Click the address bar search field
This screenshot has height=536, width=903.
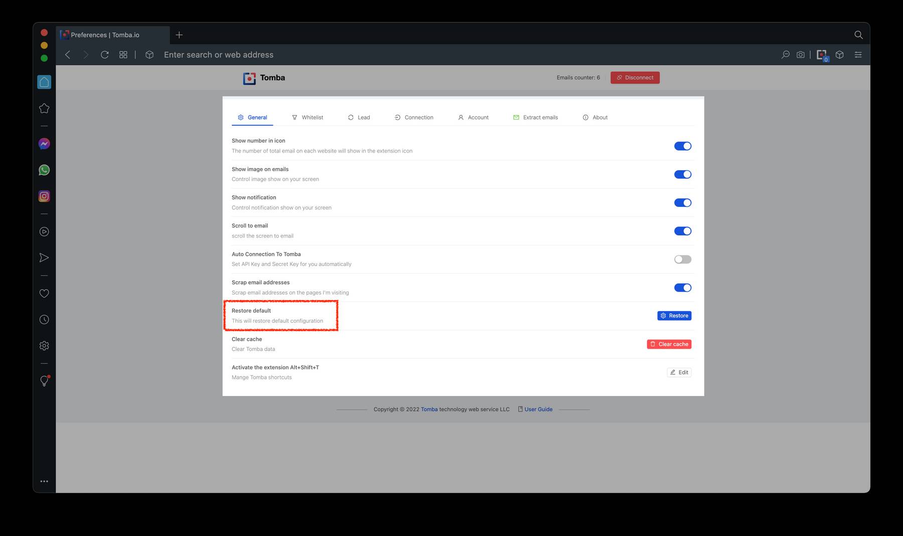(x=219, y=55)
